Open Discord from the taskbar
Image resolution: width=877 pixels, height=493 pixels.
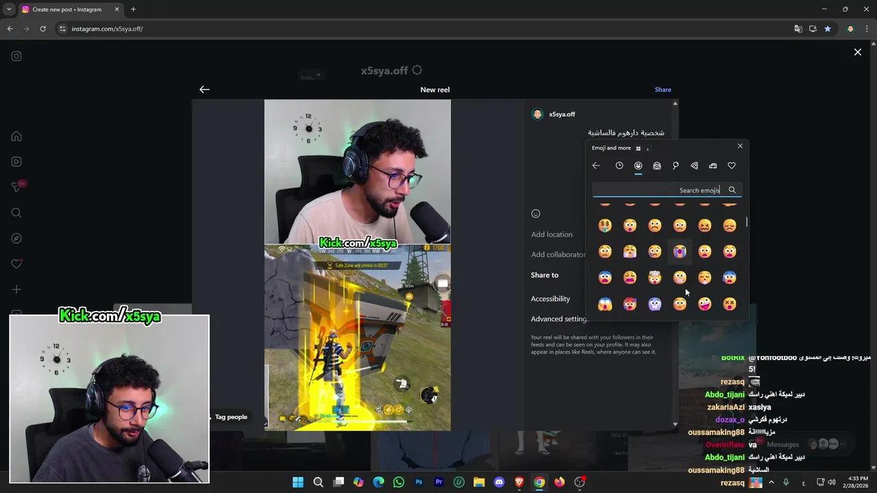[x=499, y=482]
